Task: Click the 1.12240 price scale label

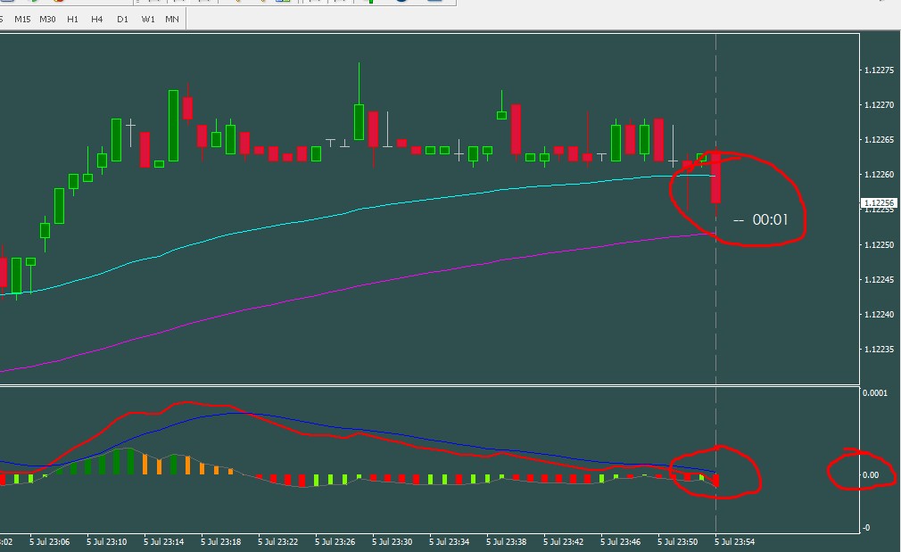Action: 880,314
